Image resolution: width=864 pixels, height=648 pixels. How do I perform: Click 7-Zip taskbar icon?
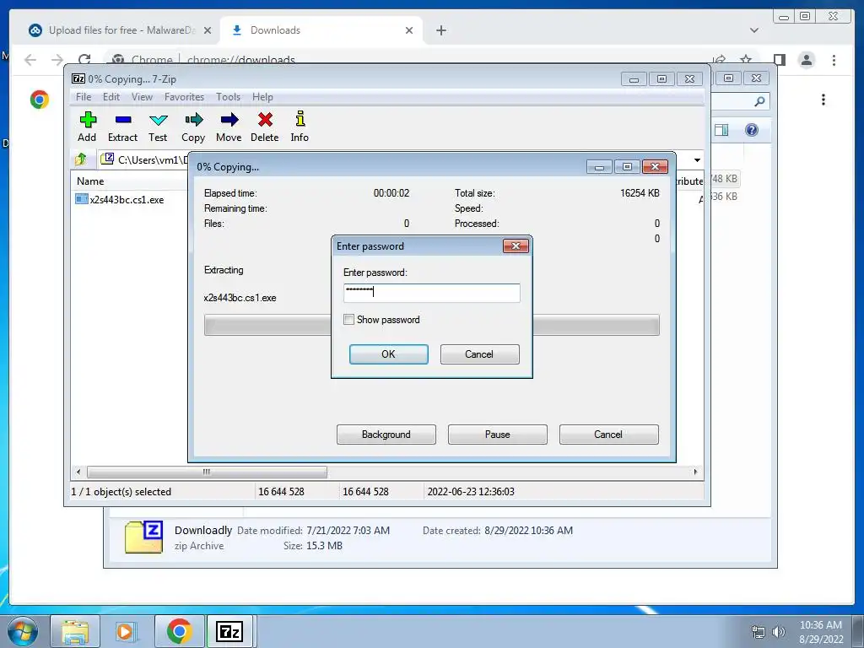pos(229,631)
